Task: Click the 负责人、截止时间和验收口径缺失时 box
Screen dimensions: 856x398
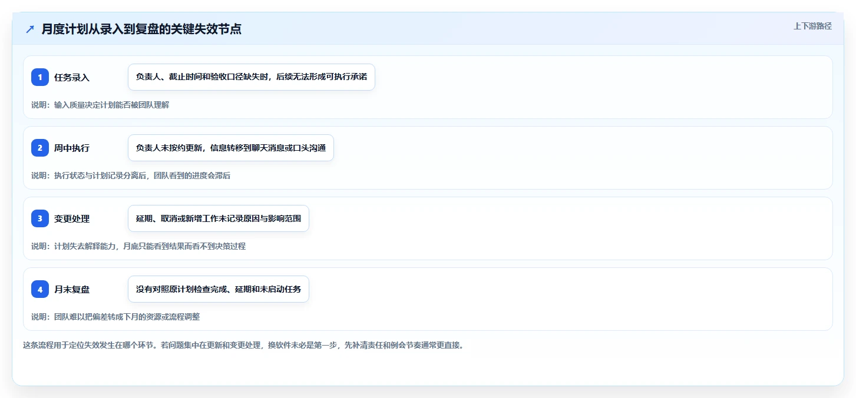Action: [252, 77]
